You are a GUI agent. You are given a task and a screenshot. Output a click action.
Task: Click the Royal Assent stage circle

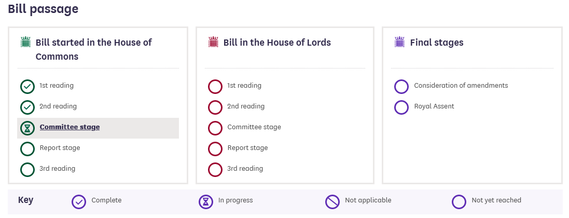click(401, 107)
